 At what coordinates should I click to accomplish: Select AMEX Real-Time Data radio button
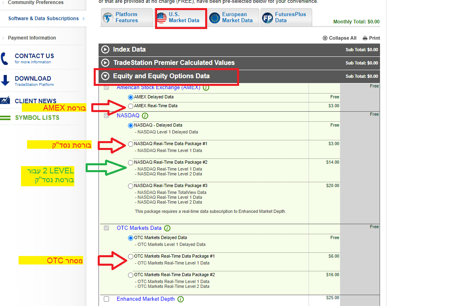130,106
